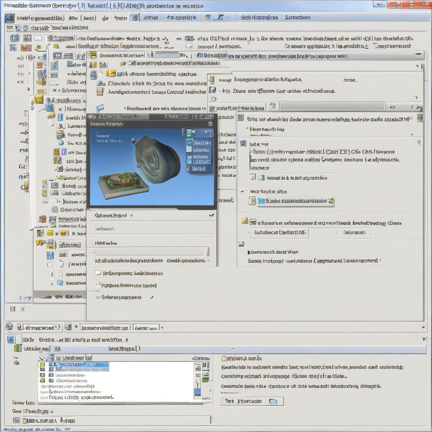This screenshot has width=432, height=432.
Task: Click the slider inside the 3D preview overlay
Action: pyautogui.click(x=200, y=132)
